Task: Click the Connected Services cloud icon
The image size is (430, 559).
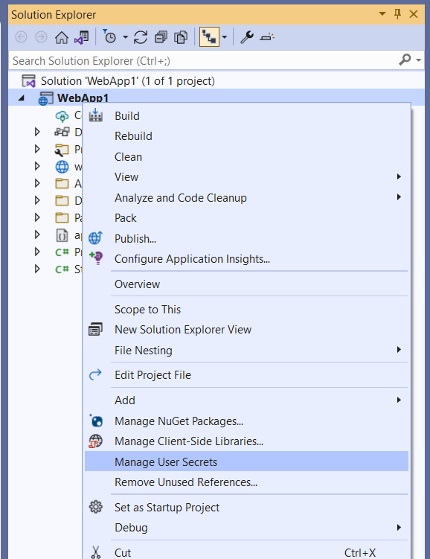Action: [x=62, y=116]
